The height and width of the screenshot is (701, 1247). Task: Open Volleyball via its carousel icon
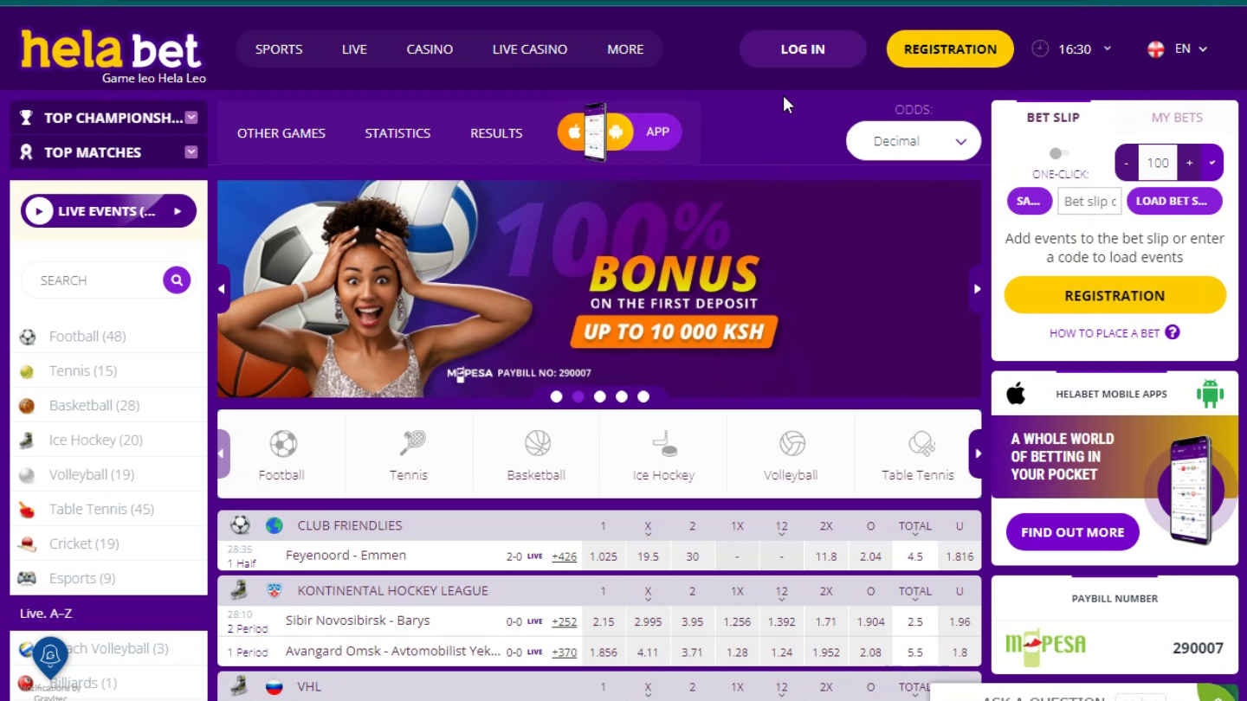point(791,444)
